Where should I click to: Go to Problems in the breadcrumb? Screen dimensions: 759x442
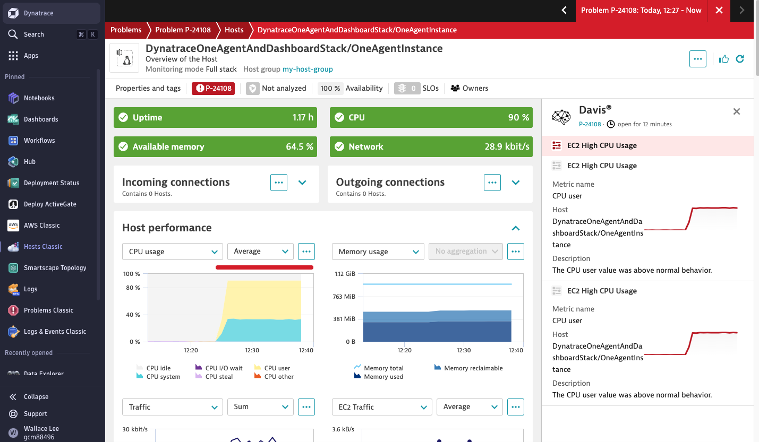point(125,30)
